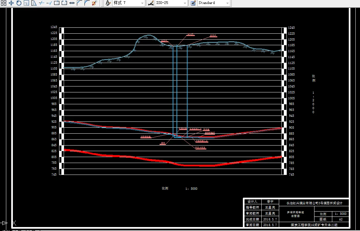Expand the 样式 7 text style dropdown
360x231 pixels.
(142, 3)
